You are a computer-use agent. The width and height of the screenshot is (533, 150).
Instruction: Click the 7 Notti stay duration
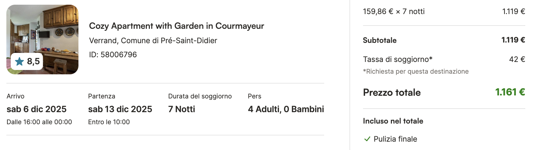181,109
